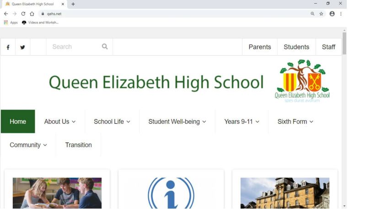
Task: Click the browser forward arrow
Action: point(15,14)
